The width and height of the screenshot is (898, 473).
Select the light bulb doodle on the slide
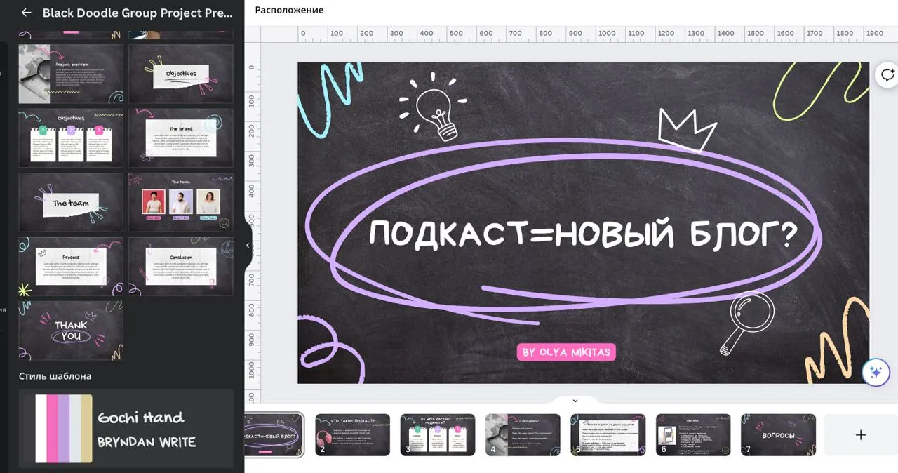433,106
